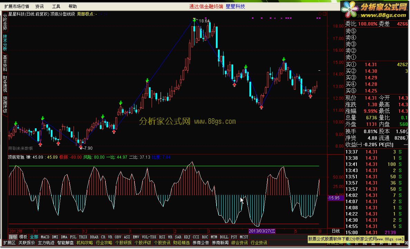Click the 日线 period button

[x=336, y=231]
